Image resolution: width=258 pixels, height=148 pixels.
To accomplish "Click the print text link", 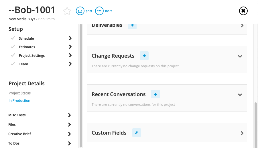I will pos(89,11).
